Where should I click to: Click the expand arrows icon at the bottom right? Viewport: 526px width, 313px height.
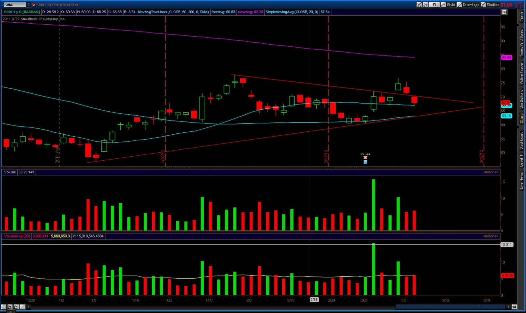(514, 307)
